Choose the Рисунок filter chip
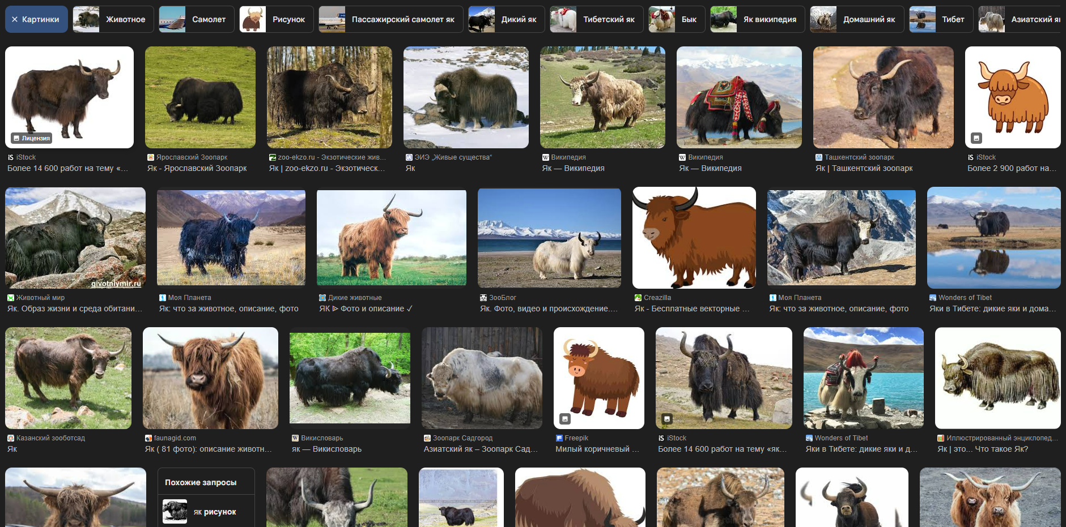This screenshot has width=1066, height=527. click(277, 19)
